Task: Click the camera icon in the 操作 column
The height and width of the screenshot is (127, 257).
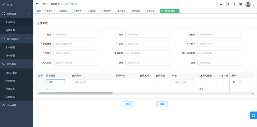Action: click(x=234, y=82)
